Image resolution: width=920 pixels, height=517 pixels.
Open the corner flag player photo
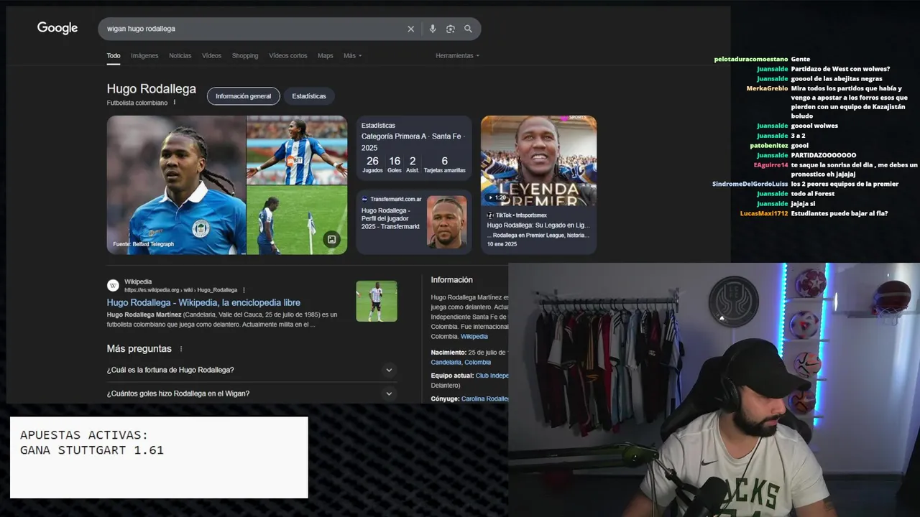pos(297,220)
